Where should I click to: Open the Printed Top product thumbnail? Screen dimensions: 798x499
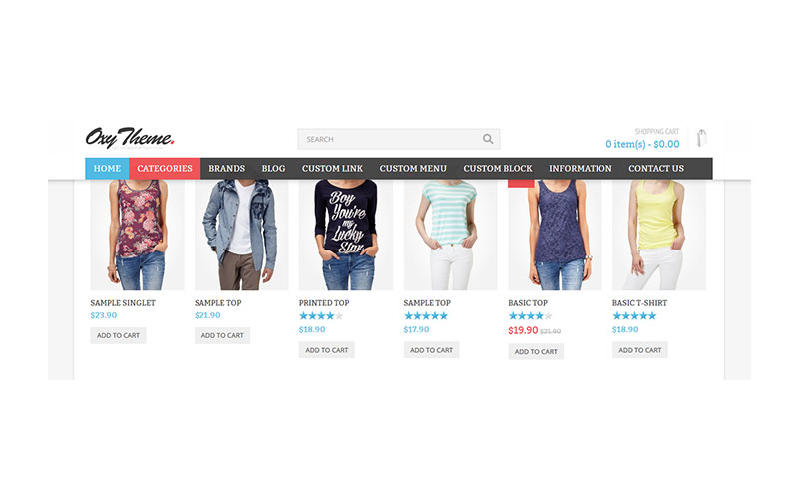pyautogui.click(x=345, y=235)
